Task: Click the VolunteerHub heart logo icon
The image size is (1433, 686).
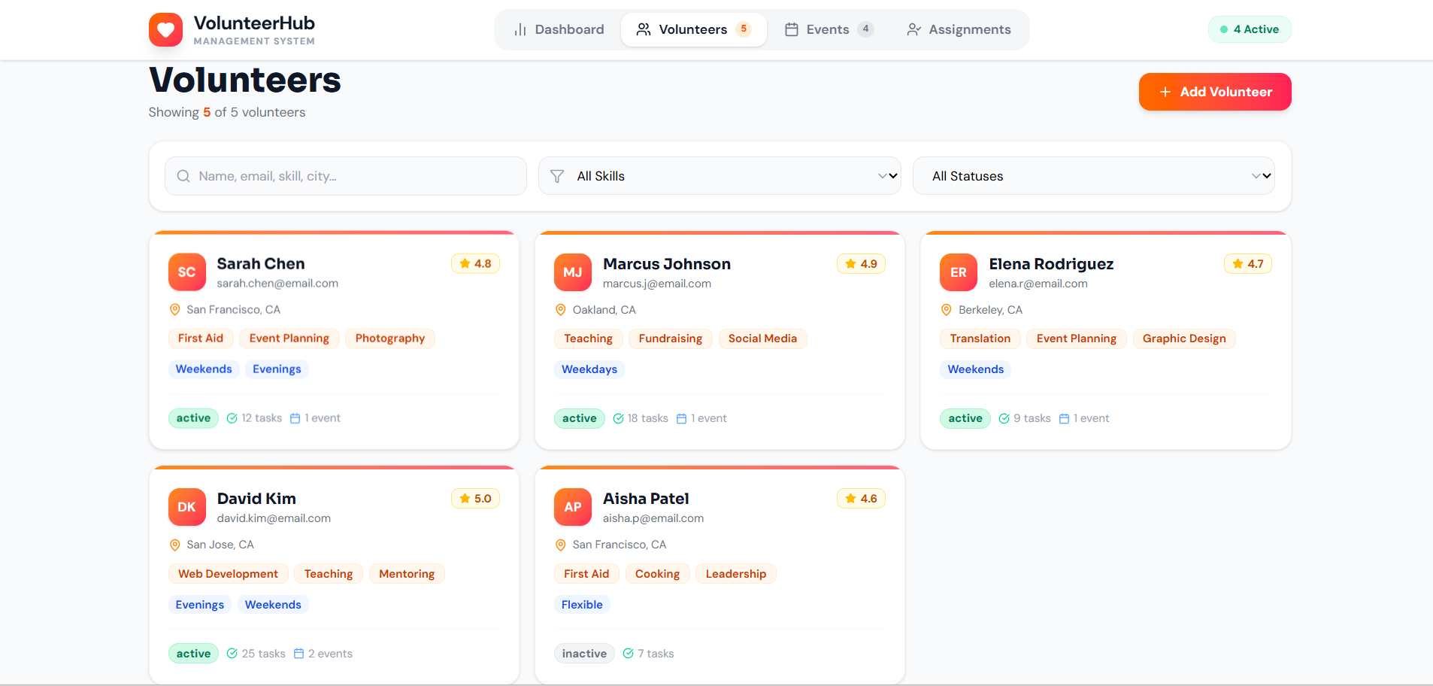Action: click(x=165, y=30)
